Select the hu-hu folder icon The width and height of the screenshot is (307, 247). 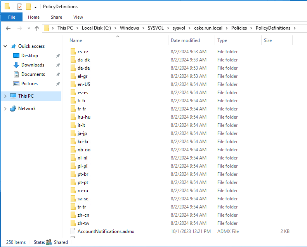[73, 117]
